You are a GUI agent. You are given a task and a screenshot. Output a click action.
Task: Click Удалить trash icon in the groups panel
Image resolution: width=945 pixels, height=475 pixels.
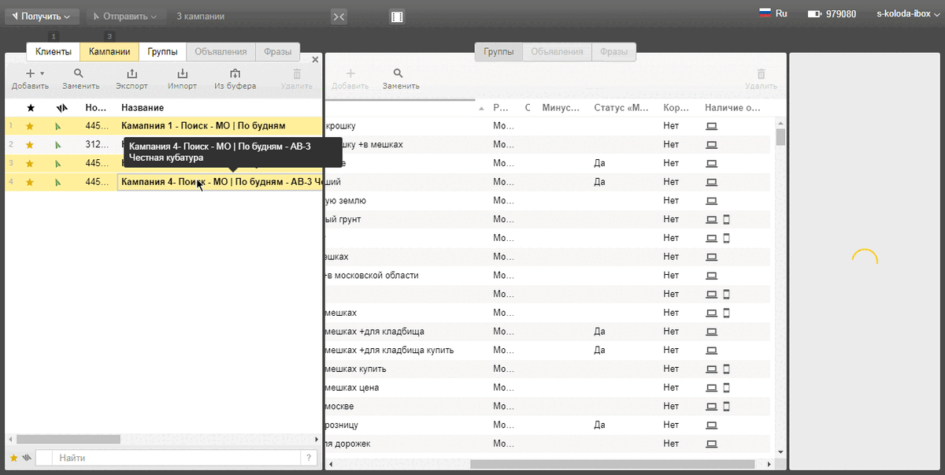click(x=761, y=73)
